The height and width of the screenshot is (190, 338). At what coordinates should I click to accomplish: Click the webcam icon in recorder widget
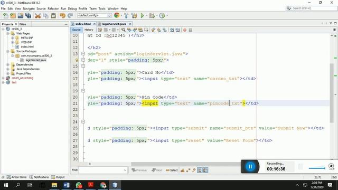331,166
